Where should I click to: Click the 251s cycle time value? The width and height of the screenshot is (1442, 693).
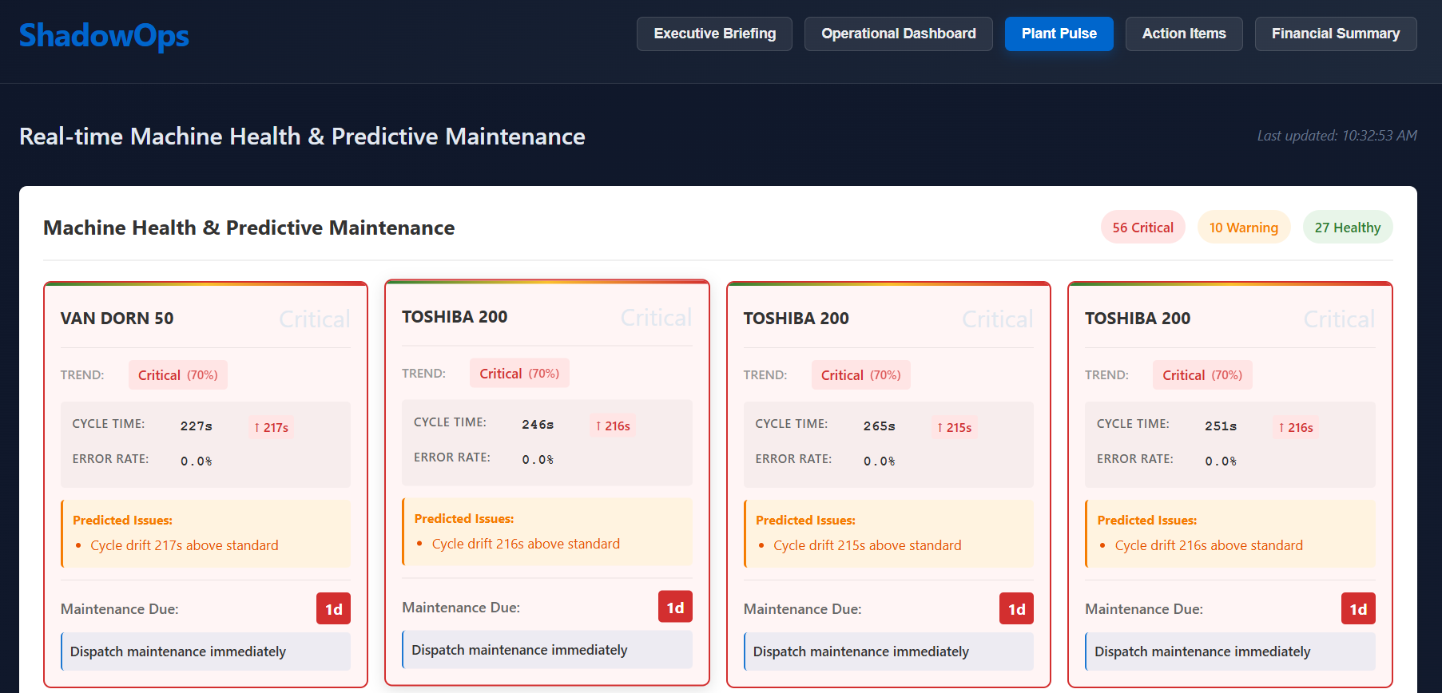coord(1220,426)
